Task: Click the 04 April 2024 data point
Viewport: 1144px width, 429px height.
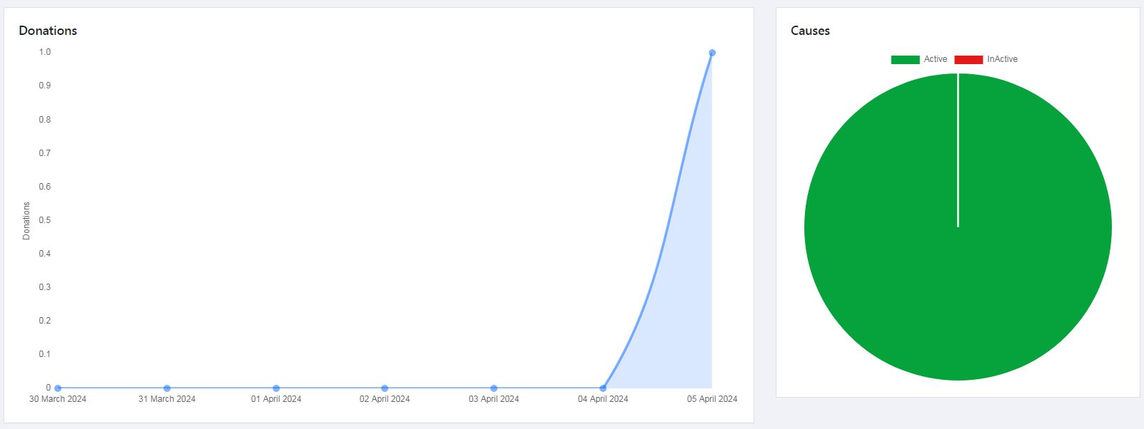Action: (x=603, y=388)
